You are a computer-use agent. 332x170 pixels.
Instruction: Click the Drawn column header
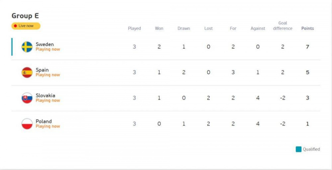click(x=184, y=28)
